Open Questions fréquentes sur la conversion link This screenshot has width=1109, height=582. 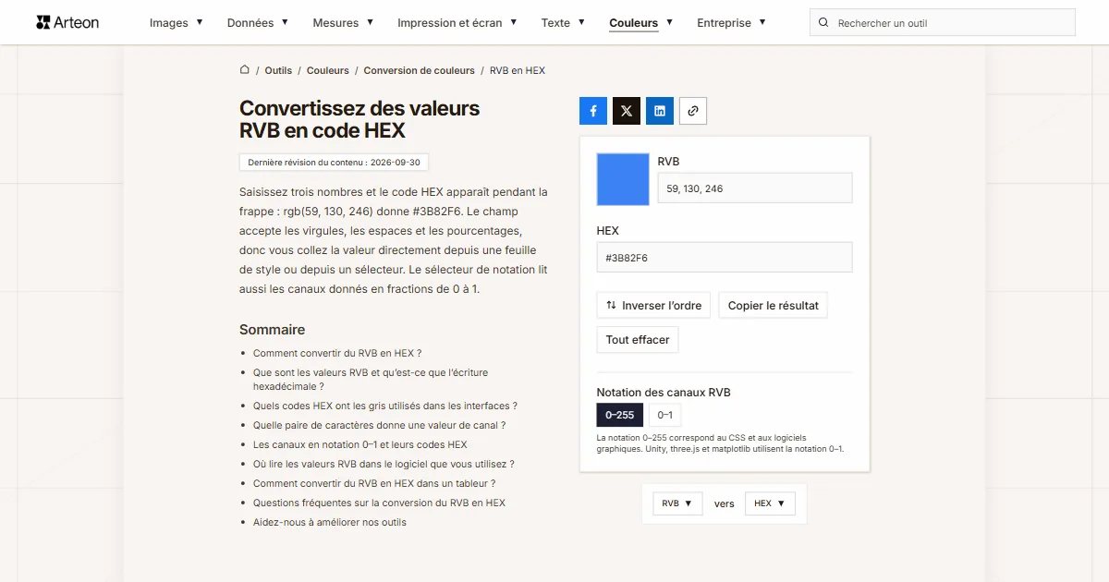(x=379, y=503)
